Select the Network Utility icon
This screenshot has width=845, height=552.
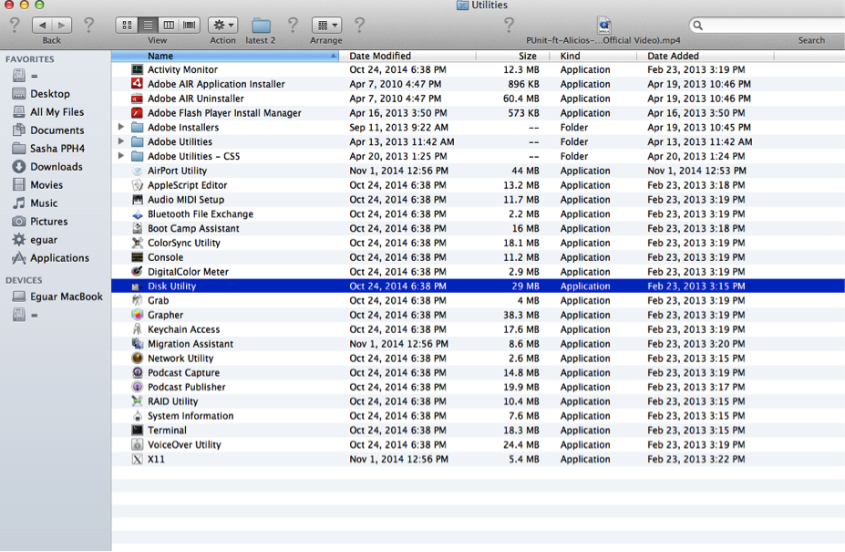tap(138, 359)
